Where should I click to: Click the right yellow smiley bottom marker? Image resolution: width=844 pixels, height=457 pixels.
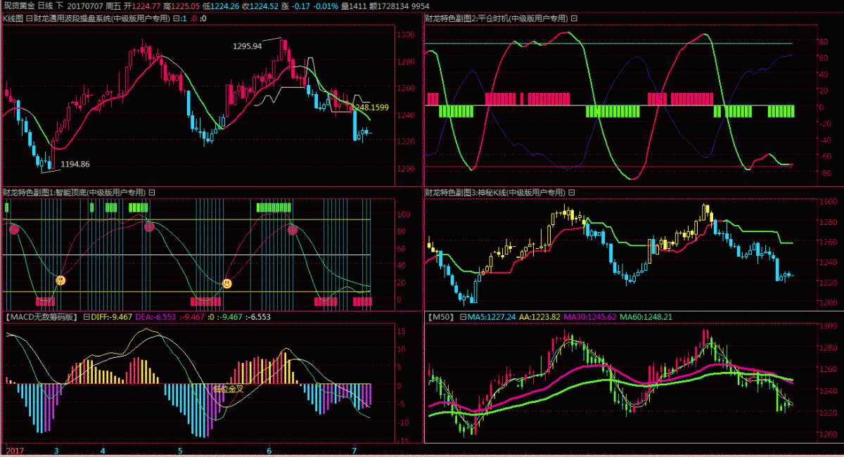click(x=227, y=283)
